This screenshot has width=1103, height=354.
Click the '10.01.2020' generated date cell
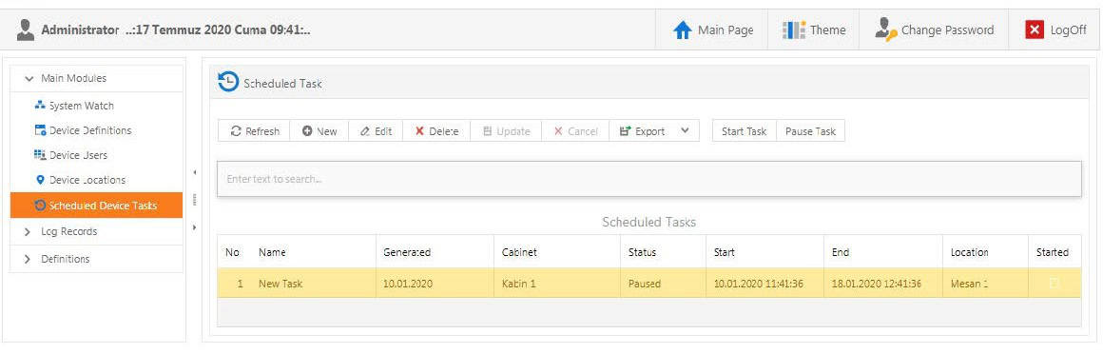[x=435, y=284]
